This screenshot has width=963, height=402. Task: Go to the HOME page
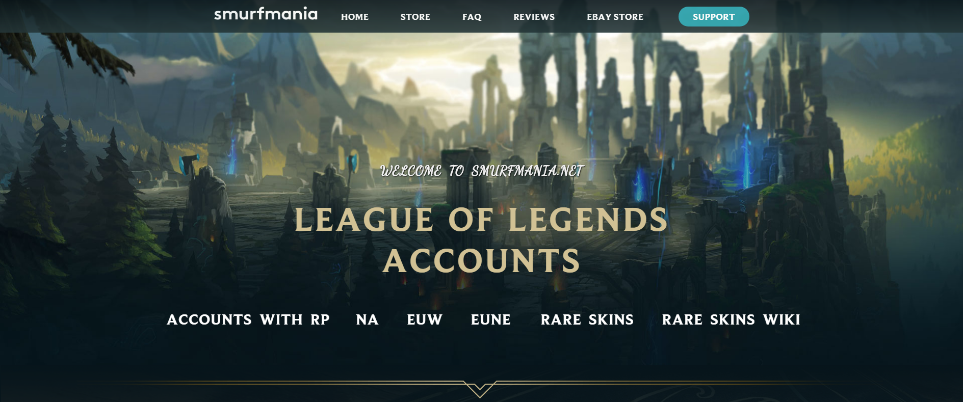click(355, 17)
